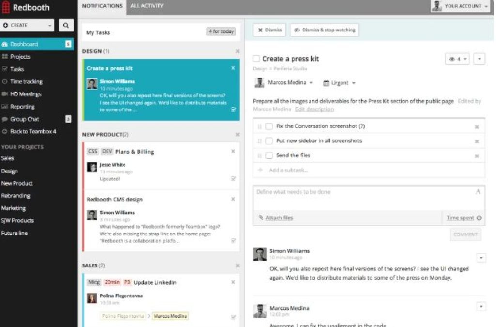Click the Marcos Medina tag on Update LinkedIn
Screen dimensions: 496x327
[x=170, y=316]
